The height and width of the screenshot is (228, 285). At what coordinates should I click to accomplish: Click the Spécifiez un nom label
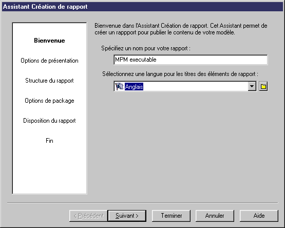tap(146, 48)
